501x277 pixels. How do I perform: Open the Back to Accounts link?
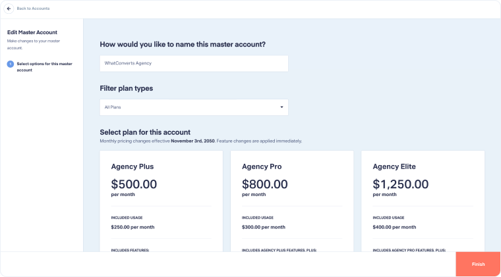coord(32,9)
